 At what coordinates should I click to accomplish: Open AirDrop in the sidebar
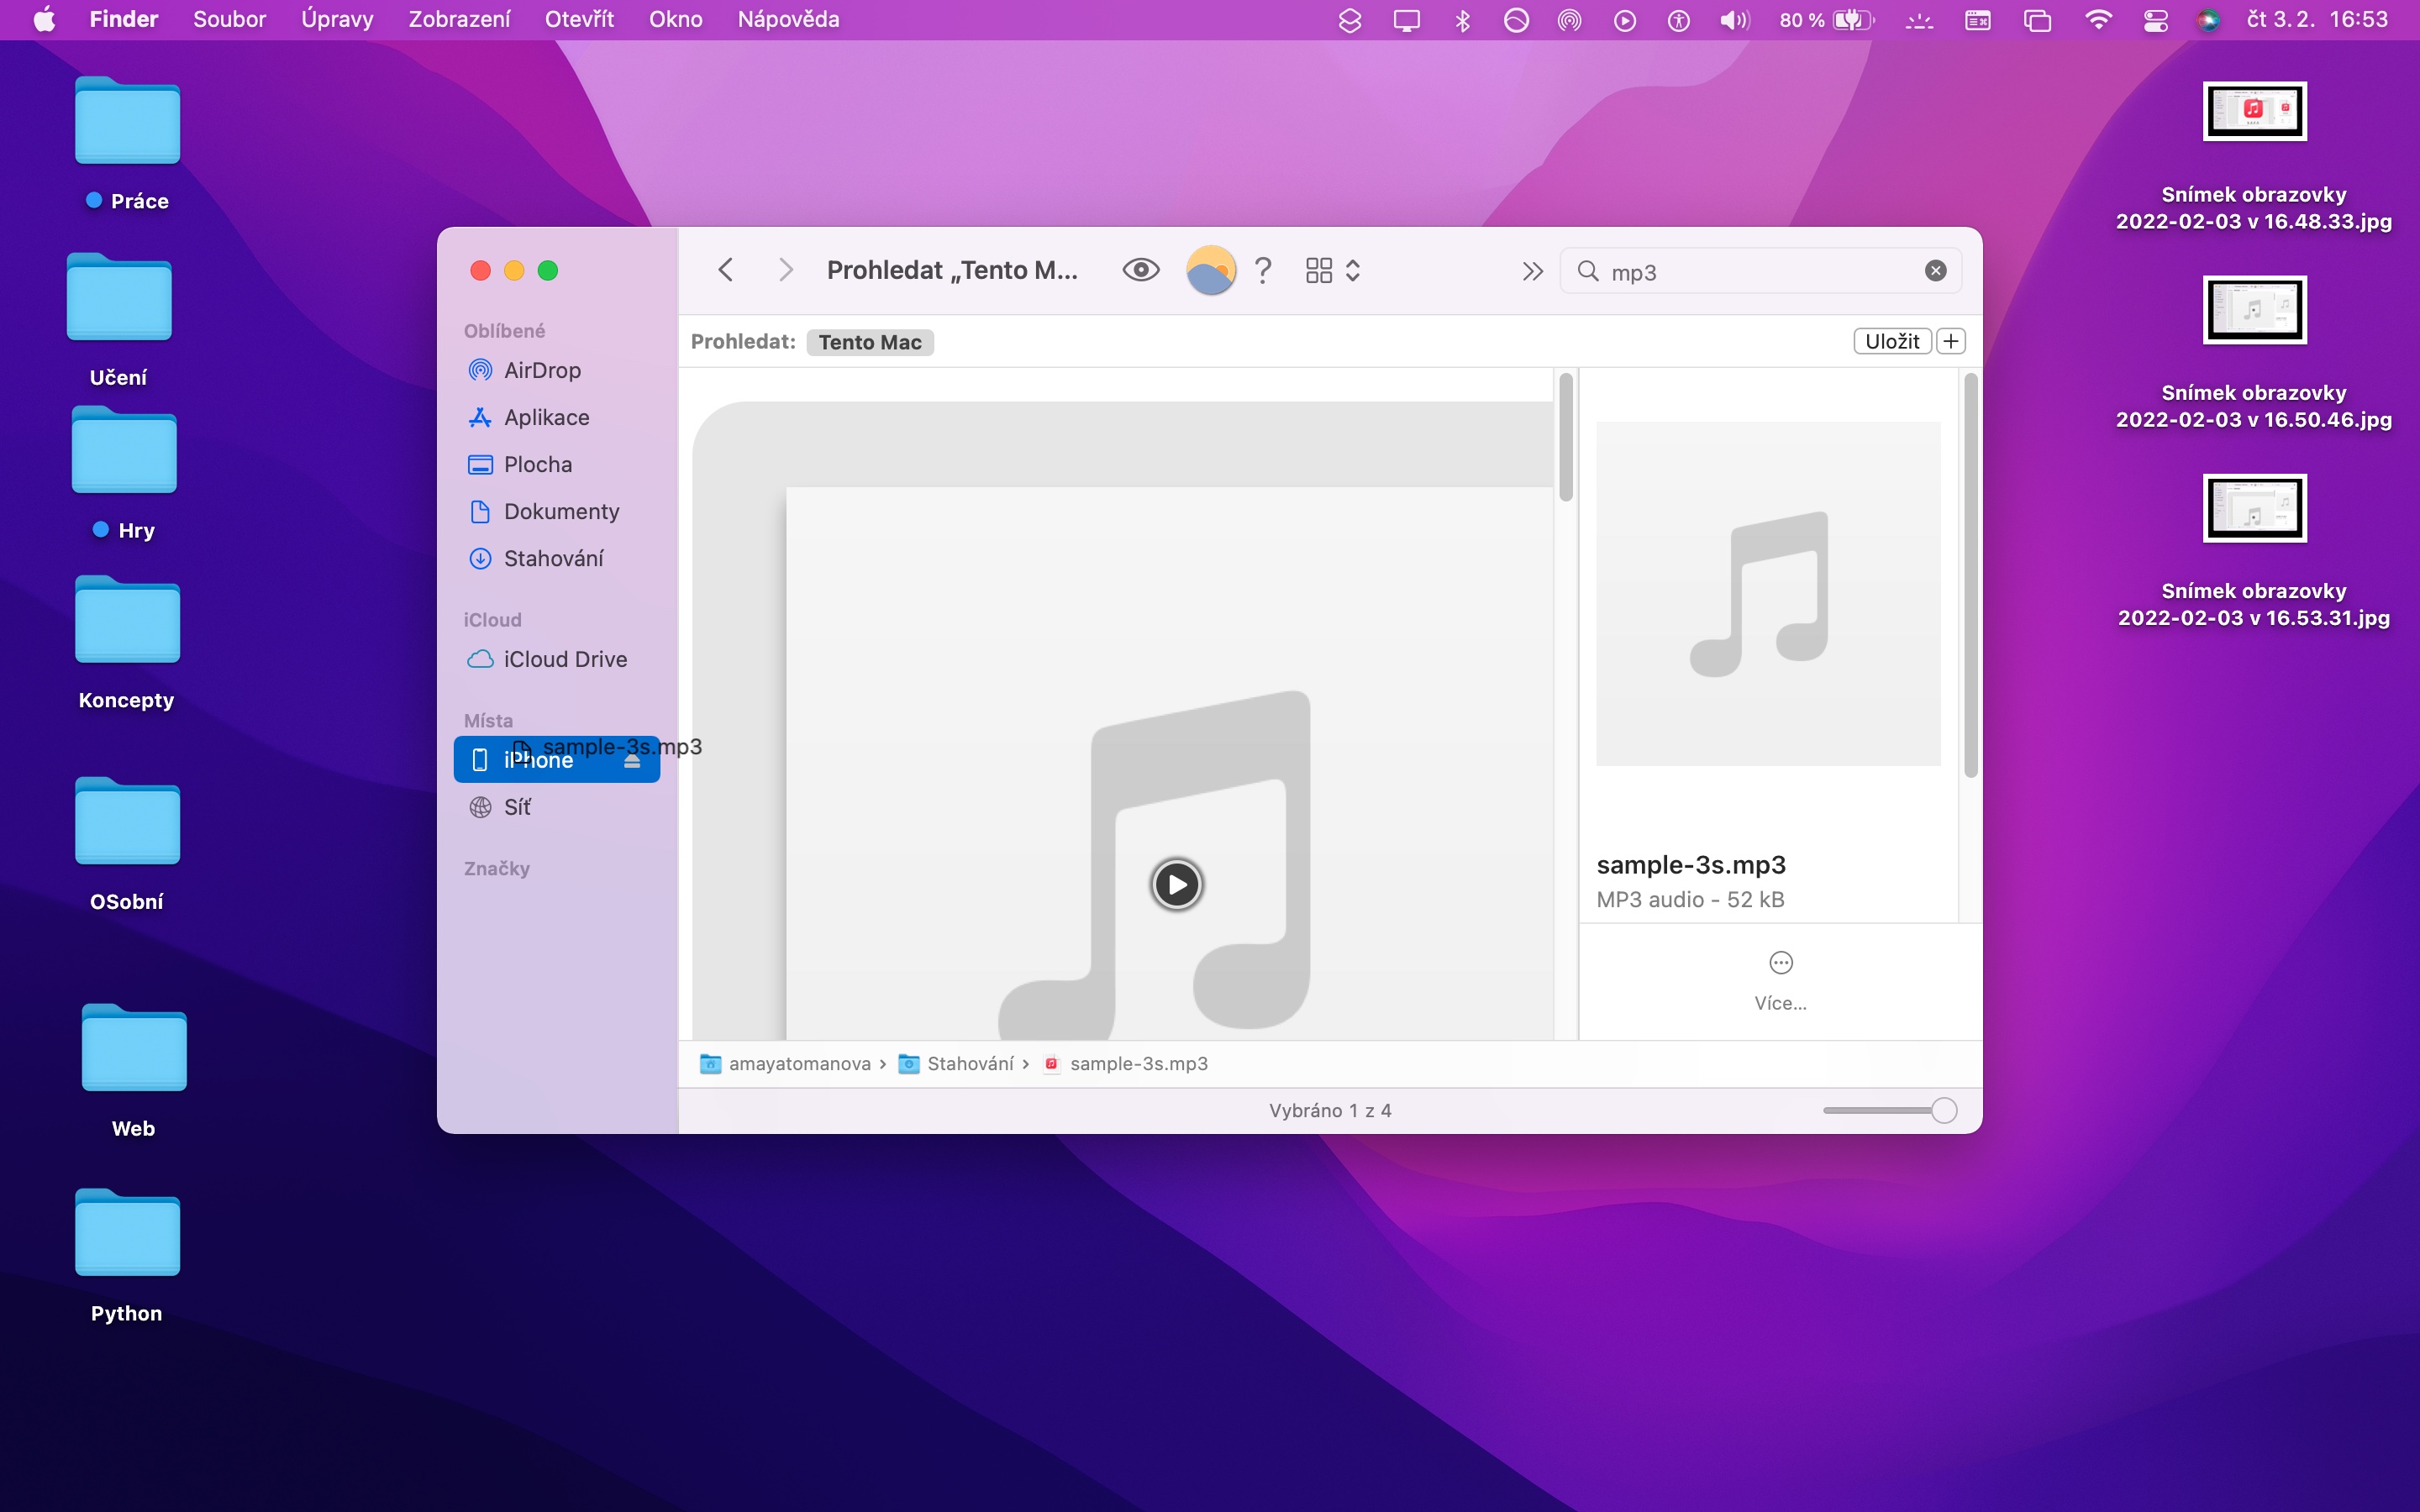click(x=541, y=370)
